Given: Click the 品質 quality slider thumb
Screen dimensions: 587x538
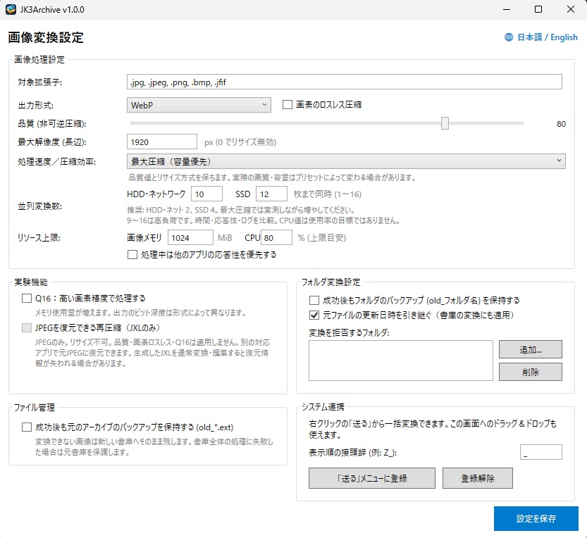Looking at the screenshot, I should (x=445, y=123).
